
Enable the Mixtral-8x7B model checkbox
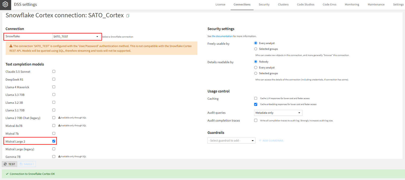coord(54,125)
